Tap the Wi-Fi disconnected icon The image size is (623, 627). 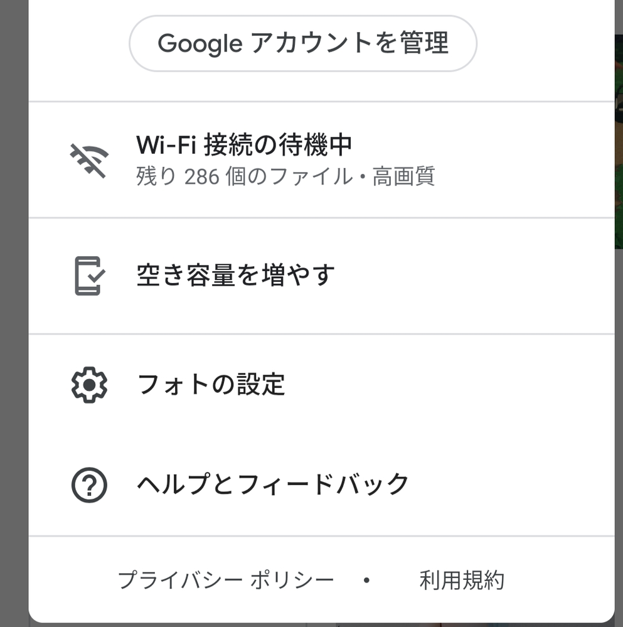click(88, 160)
